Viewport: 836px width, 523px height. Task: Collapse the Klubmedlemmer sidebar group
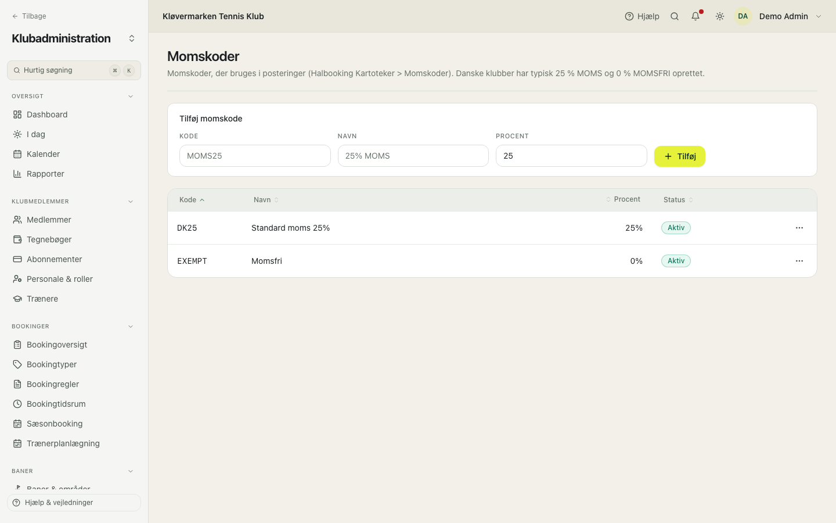(131, 202)
